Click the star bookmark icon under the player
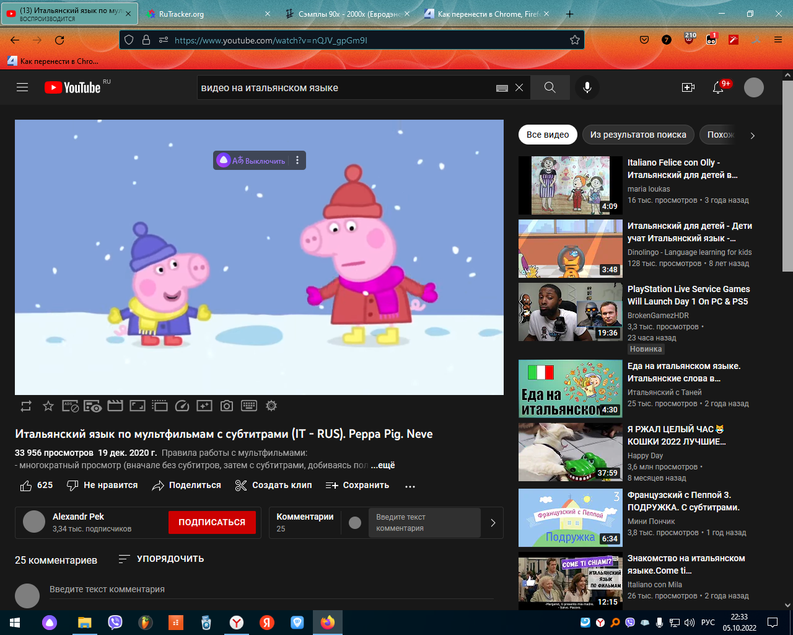The height and width of the screenshot is (635, 793). tap(48, 406)
